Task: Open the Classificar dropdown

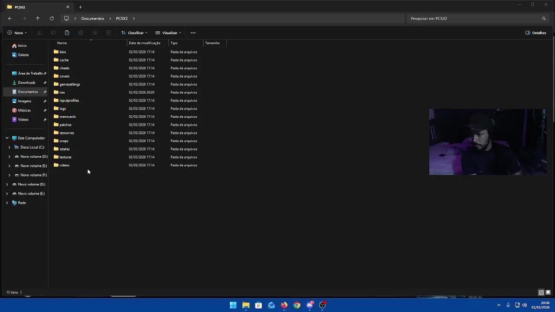Action: point(134,33)
